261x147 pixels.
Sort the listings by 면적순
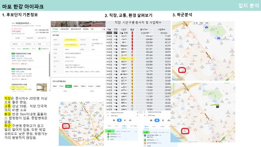33,49
